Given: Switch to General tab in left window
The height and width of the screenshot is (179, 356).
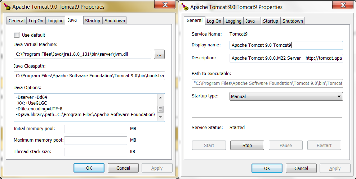Looking at the screenshot, I should tap(17, 20).
